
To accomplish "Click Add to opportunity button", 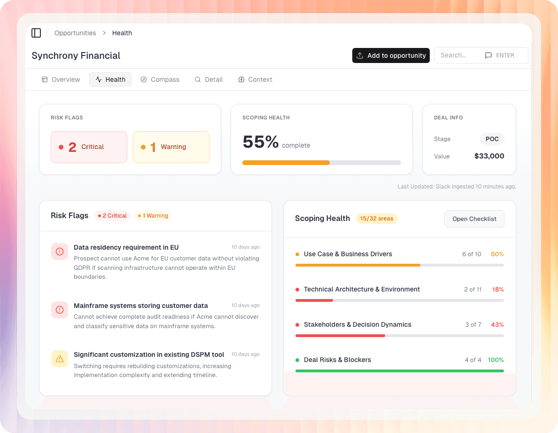I will point(391,55).
